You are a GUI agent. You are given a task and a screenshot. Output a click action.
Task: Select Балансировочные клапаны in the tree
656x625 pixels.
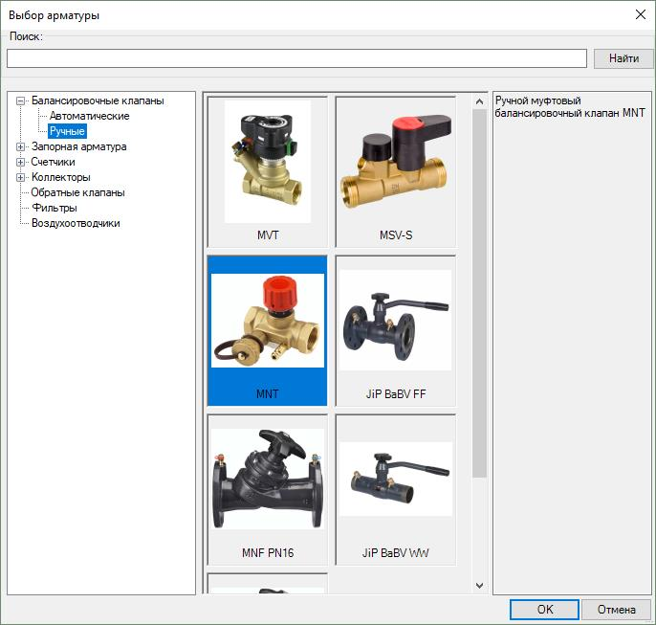coord(98,100)
